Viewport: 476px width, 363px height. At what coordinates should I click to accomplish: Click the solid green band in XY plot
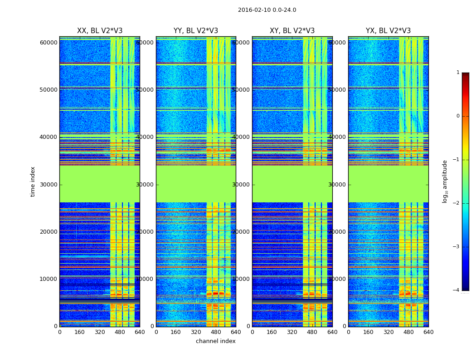[292, 184]
